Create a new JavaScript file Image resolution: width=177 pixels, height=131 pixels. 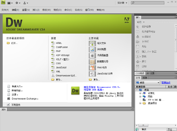(59, 67)
